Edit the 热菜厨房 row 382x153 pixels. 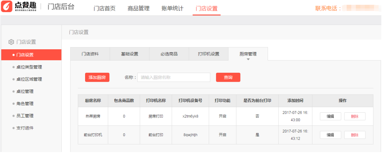pos(330,116)
